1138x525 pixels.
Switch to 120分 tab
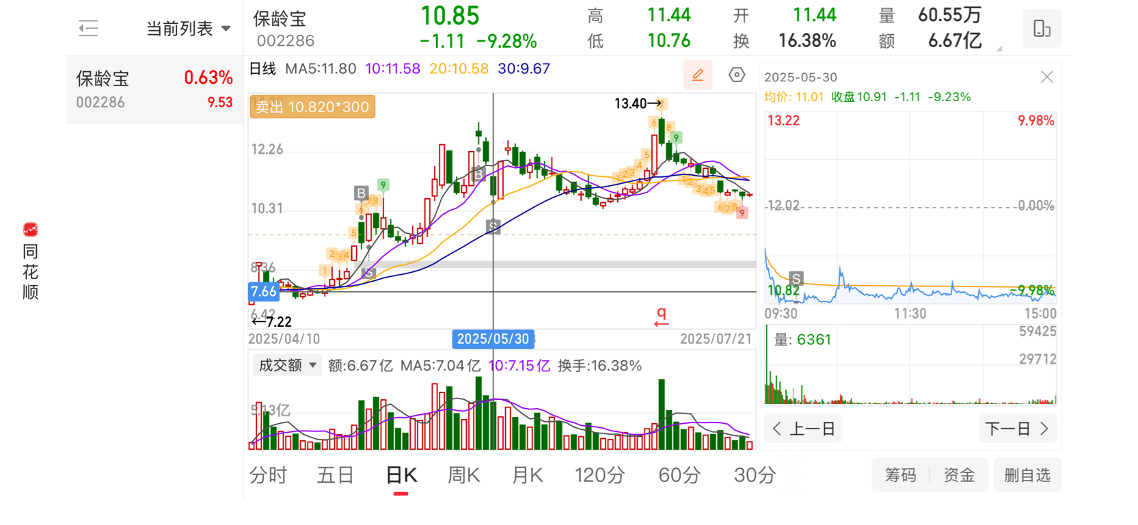click(x=599, y=475)
